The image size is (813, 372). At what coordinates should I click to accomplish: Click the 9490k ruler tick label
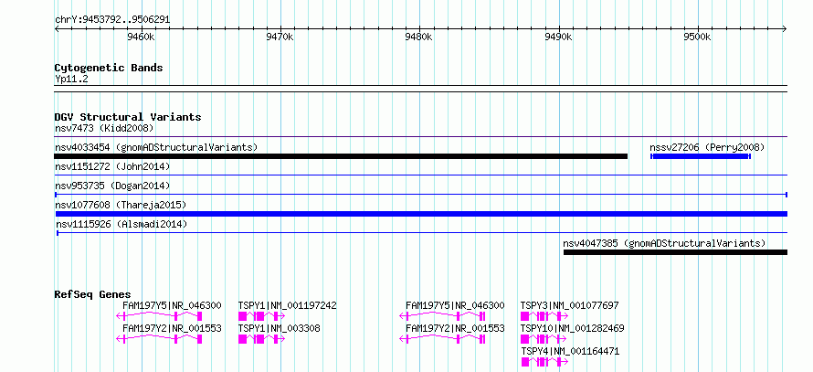click(558, 37)
